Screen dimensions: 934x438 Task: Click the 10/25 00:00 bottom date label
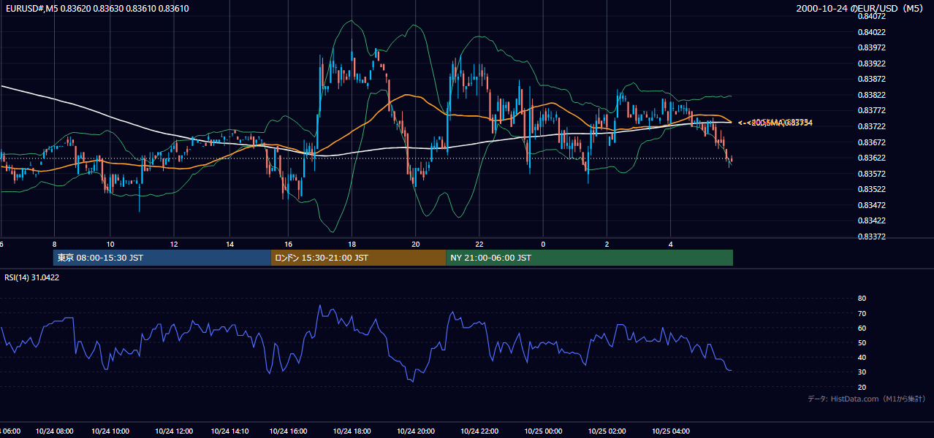point(543,431)
